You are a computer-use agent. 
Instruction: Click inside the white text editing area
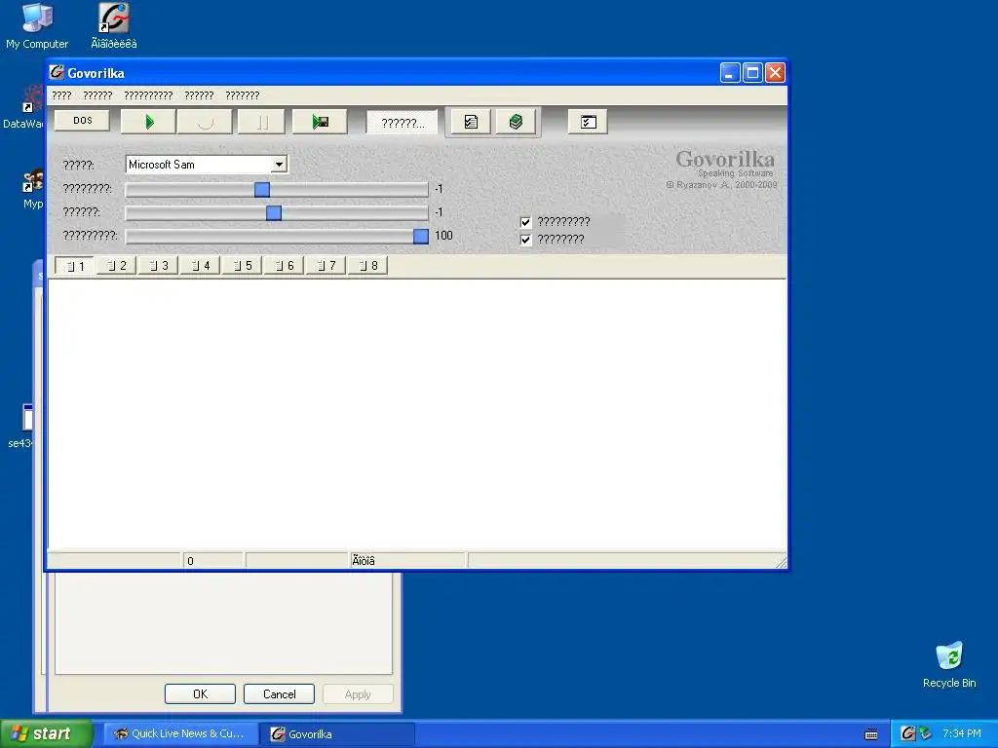coord(417,415)
